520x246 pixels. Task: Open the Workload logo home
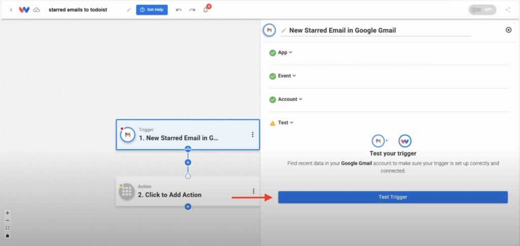pyautogui.click(x=24, y=10)
